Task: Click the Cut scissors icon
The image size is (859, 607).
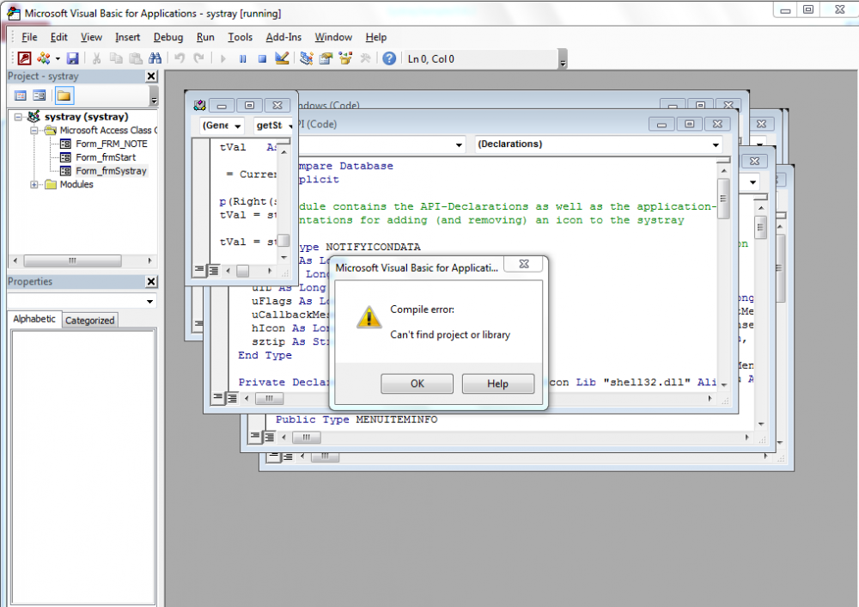Action: [96, 58]
